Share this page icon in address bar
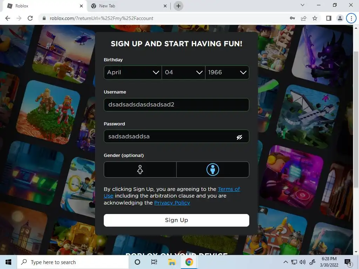The image size is (359, 269). pyautogui.click(x=304, y=18)
